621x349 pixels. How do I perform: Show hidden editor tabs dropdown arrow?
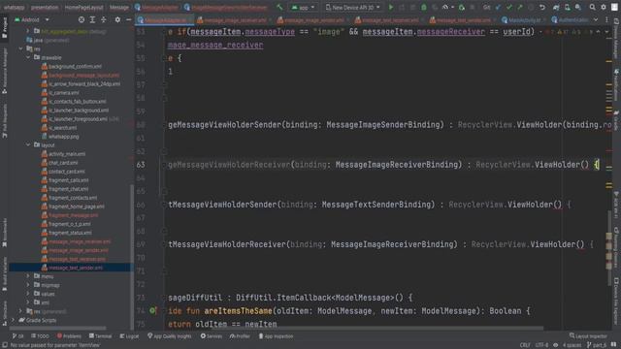[596, 19]
